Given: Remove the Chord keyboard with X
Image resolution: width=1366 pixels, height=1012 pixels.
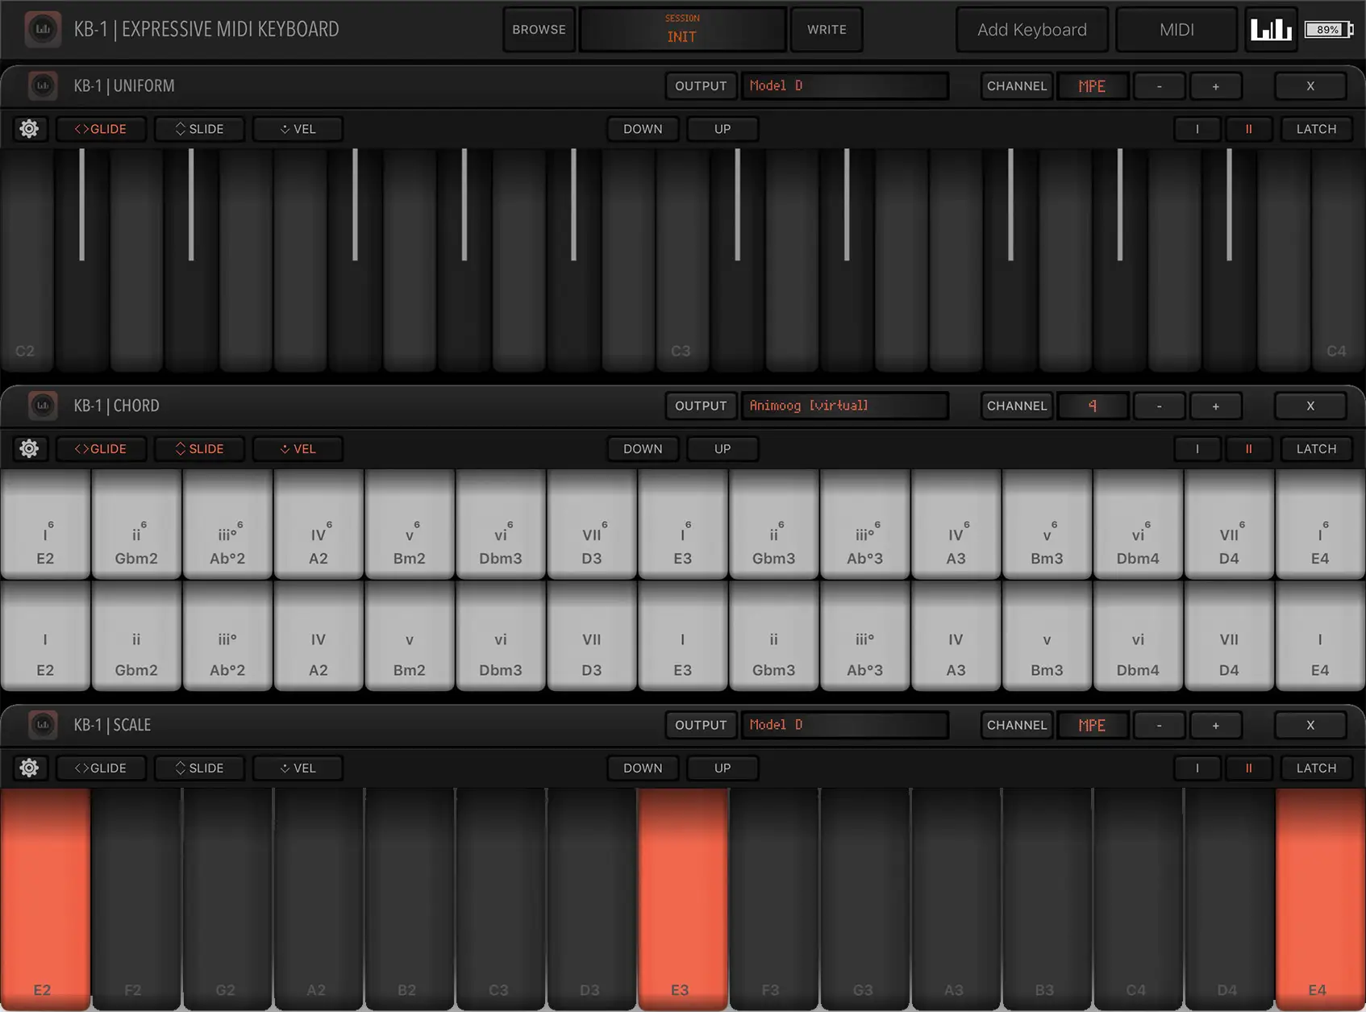Looking at the screenshot, I should pos(1310,406).
